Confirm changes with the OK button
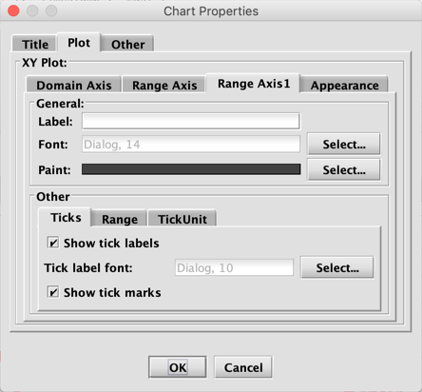422x392 pixels. click(178, 367)
